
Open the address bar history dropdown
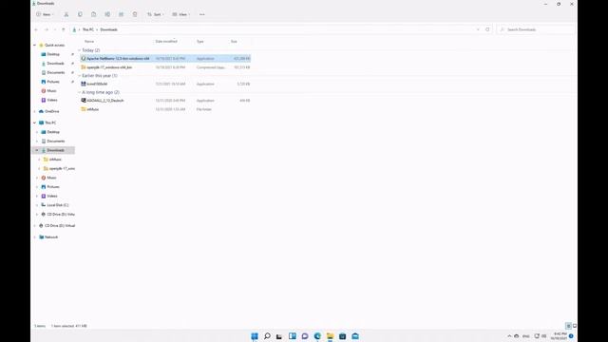tap(478, 29)
